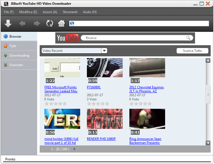
Task: Click thumbnail of RENDER FHD 1080P video
Action: click(x=105, y=119)
